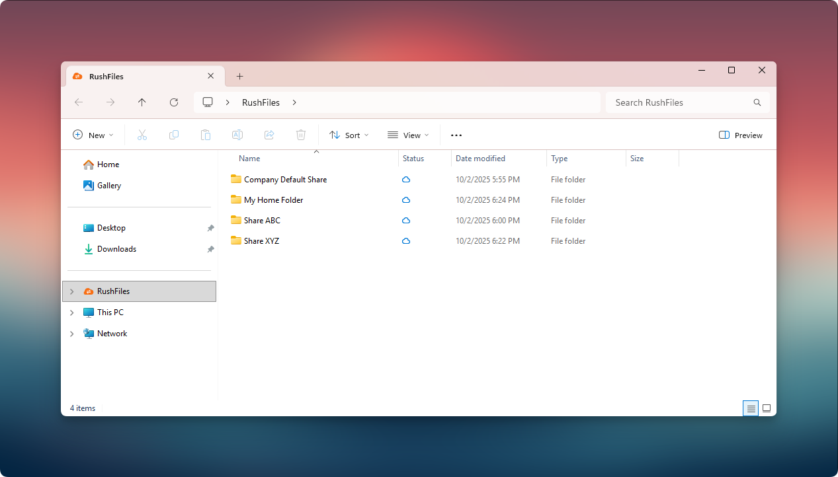Sort by the Size column header
Screen dimensions: 838x477
(x=637, y=159)
